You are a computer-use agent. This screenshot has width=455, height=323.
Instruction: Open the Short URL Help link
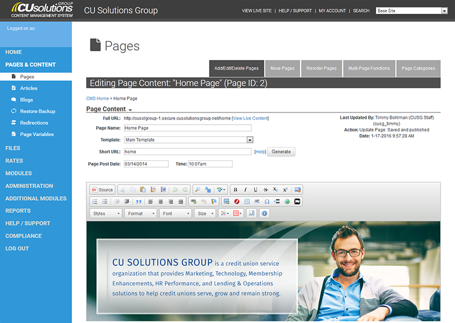260,152
